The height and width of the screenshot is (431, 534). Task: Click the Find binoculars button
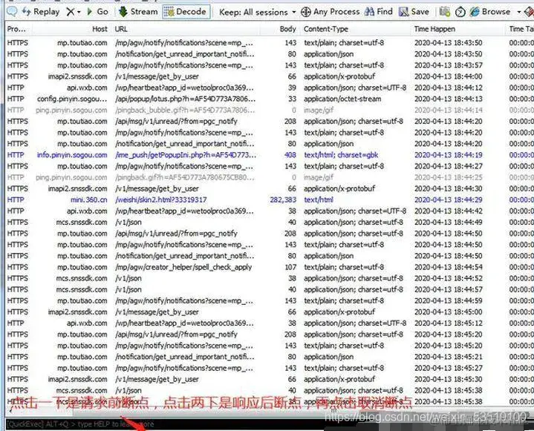pyautogui.click(x=378, y=12)
